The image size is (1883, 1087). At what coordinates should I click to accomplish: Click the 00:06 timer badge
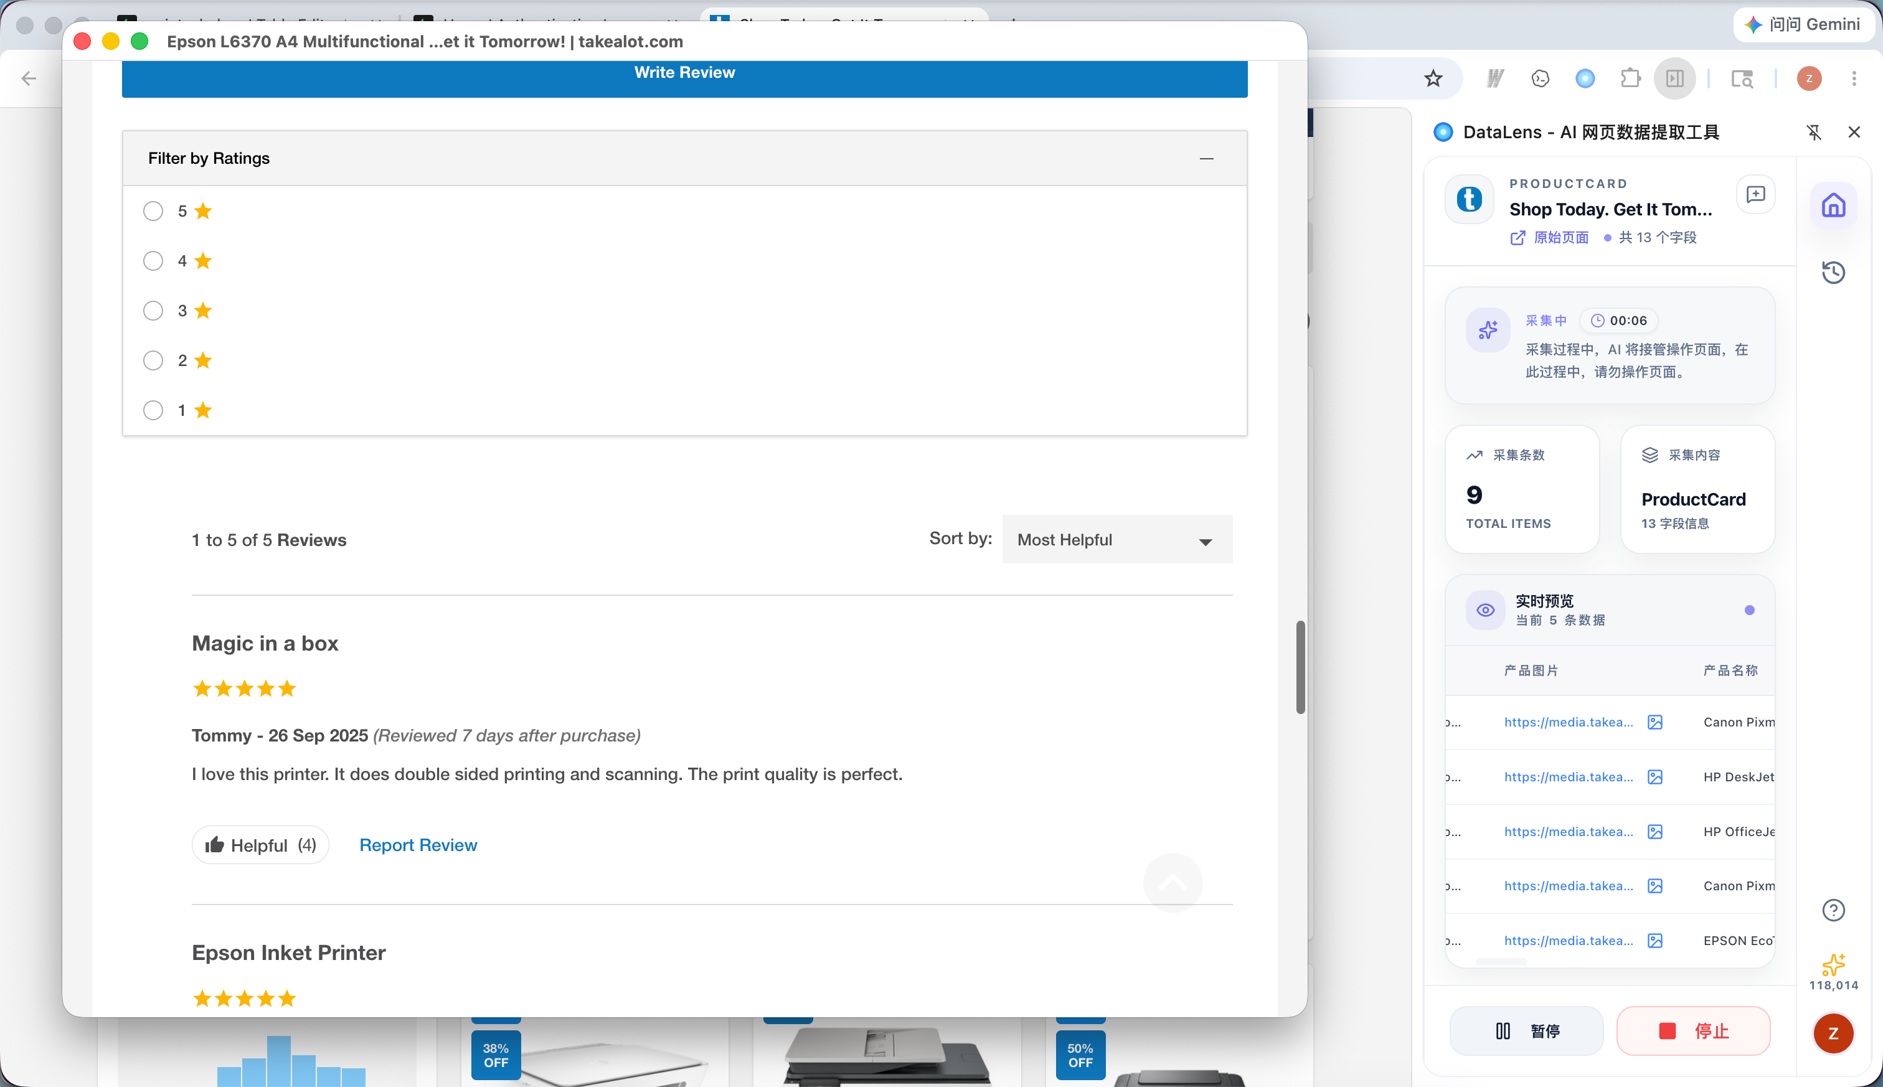(x=1618, y=320)
